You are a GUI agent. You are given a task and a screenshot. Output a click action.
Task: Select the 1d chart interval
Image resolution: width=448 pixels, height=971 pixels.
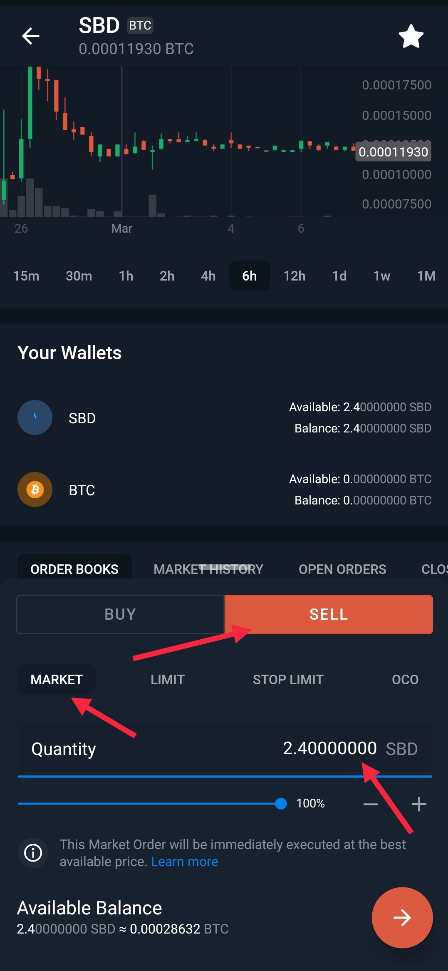coord(339,276)
